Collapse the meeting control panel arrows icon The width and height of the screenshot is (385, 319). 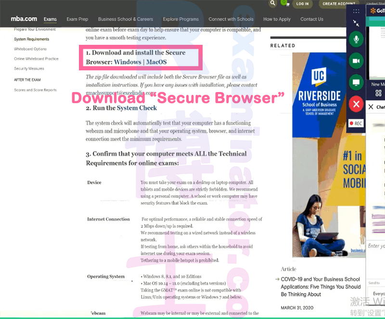356,23
